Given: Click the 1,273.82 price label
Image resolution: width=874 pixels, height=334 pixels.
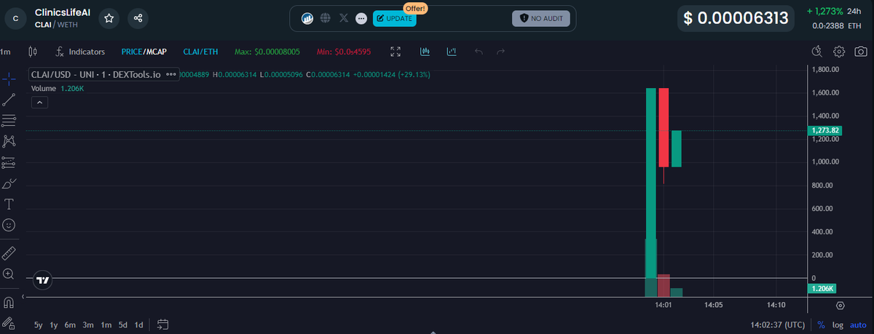Looking at the screenshot, I should click(x=824, y=130).
